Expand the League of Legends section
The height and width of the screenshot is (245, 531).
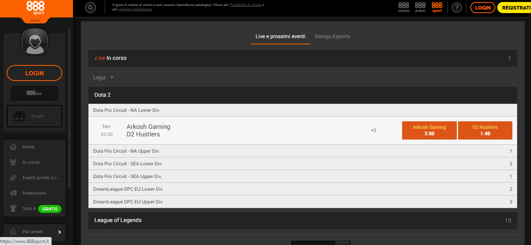point(303,220)
